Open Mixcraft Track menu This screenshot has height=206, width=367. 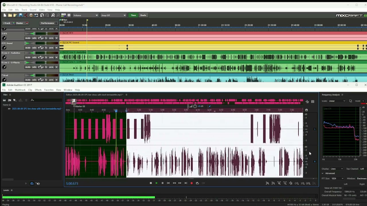pyautogui.click(x=24, y=10)
